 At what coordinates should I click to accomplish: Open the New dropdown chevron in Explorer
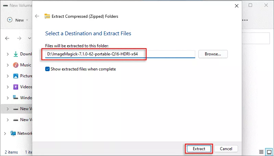27,20
